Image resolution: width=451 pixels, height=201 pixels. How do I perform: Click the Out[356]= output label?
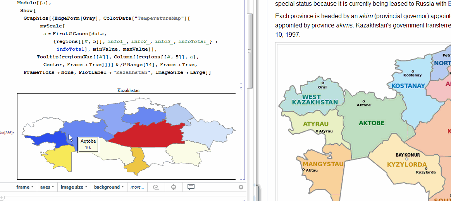7,133
